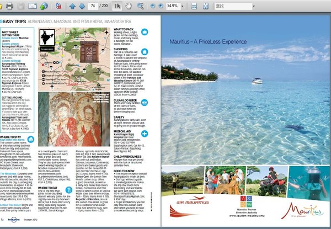
Task: Open the Find options dropdown arrow
Action: click(x=254, y=6)
